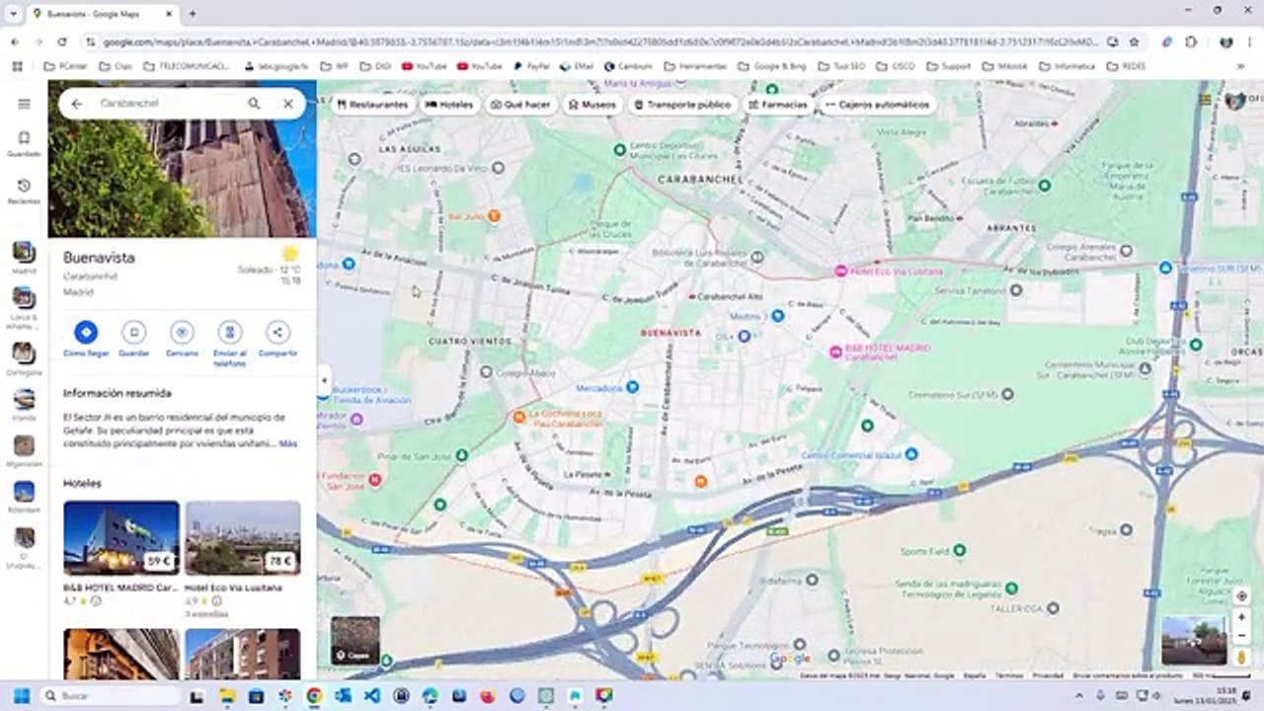Open the Windows Start menu

pyautogui.click(x=21, y=695)
